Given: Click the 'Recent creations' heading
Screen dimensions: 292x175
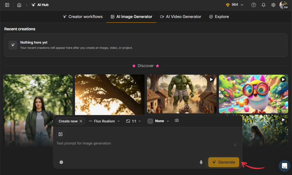Looking at the screenshot, I should pos(20,29).
